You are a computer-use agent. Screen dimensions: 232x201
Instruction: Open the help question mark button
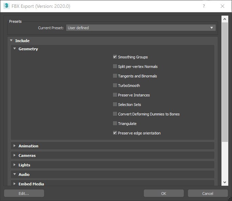point(204,6)
